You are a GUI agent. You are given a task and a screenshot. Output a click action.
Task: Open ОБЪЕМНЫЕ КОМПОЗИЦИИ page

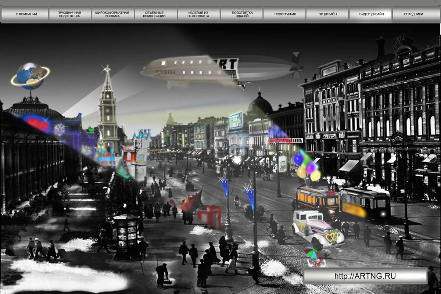155,14
